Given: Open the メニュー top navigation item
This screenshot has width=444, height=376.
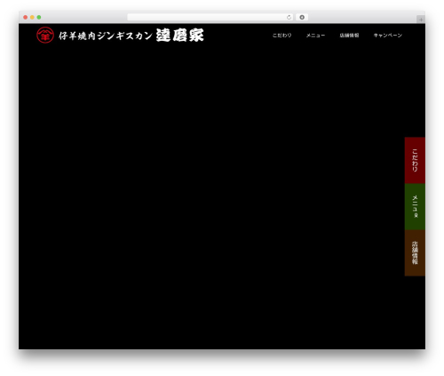Looking at the screenshot, I should pos(315,36).
